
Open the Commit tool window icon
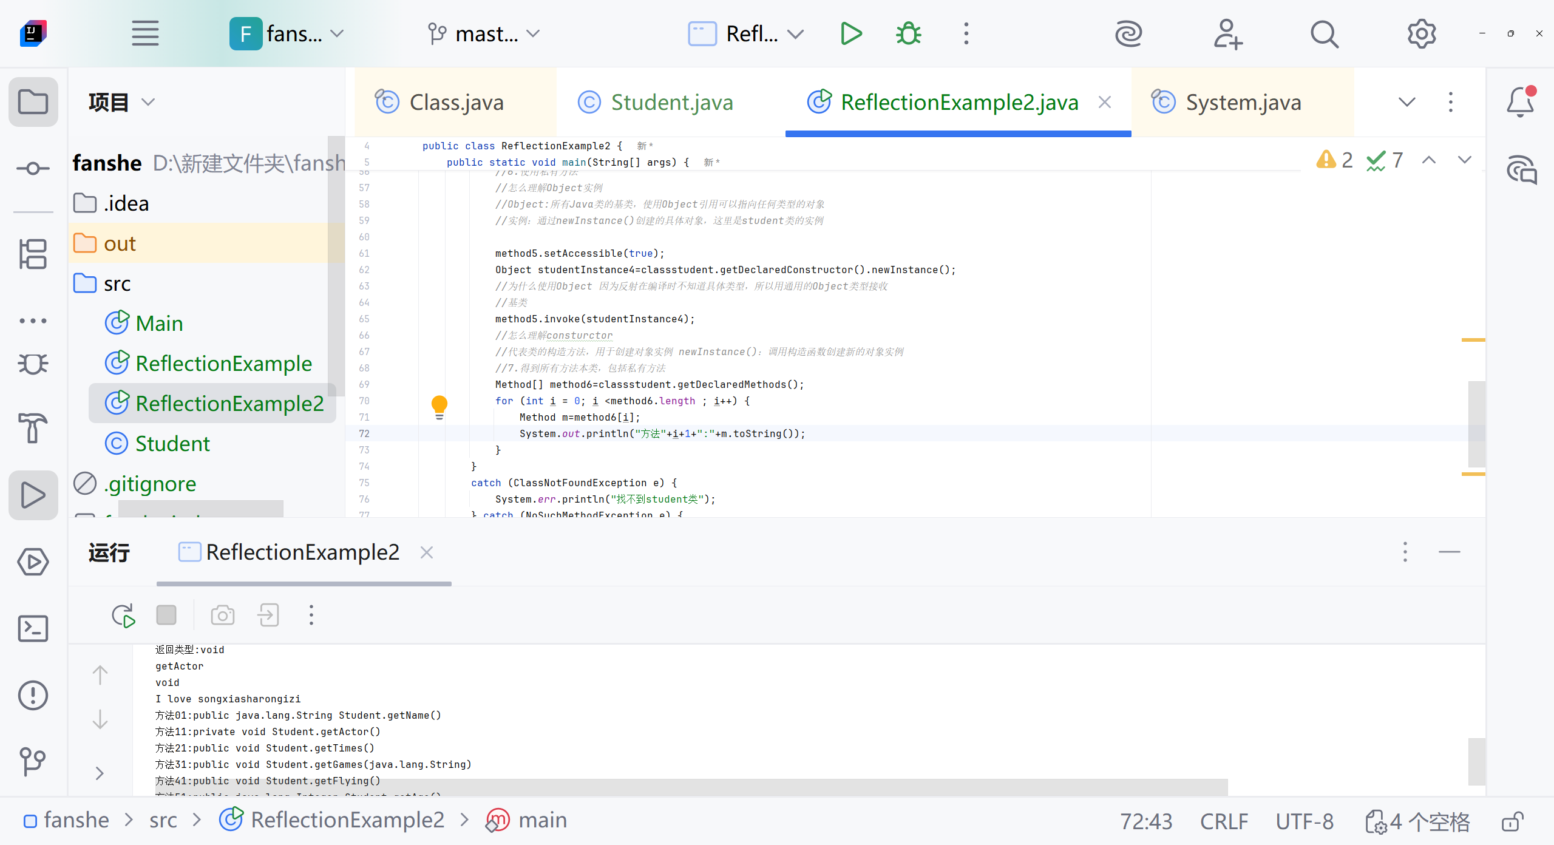pos(33,168)
